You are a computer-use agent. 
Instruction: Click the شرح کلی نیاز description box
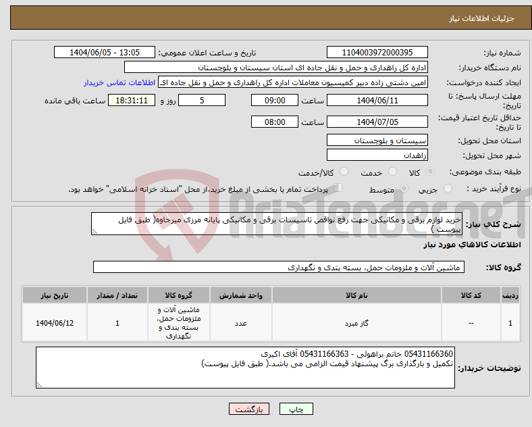click(x=277, y=224)
